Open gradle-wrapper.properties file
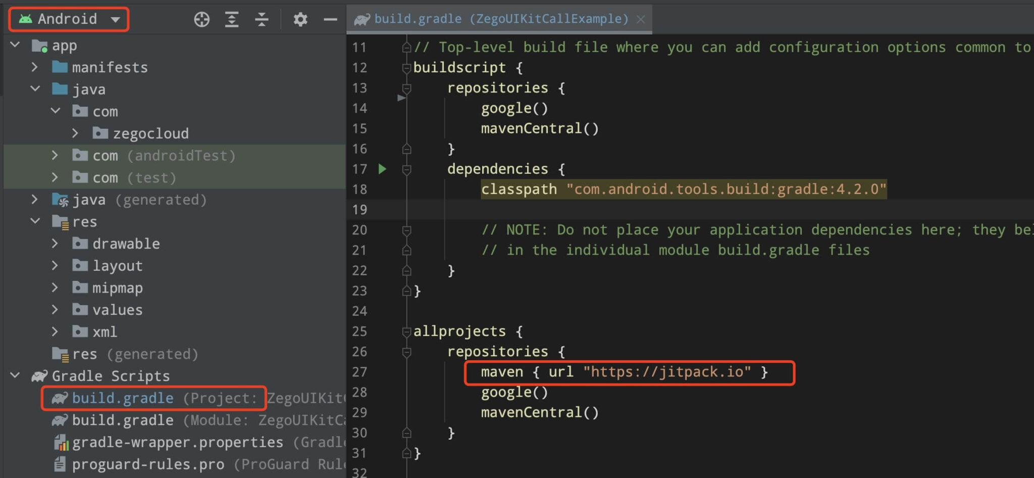Image resolution: width=1034 pixels, height=478 pixels. tap(177, 443)
